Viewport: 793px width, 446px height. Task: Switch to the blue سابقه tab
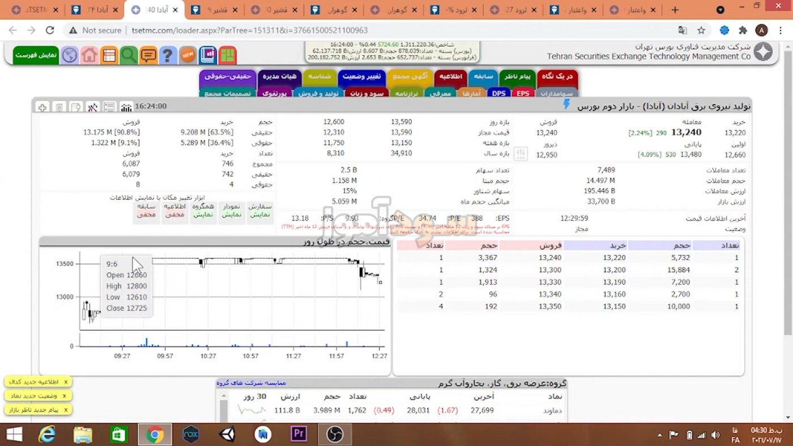click(483, 76)
